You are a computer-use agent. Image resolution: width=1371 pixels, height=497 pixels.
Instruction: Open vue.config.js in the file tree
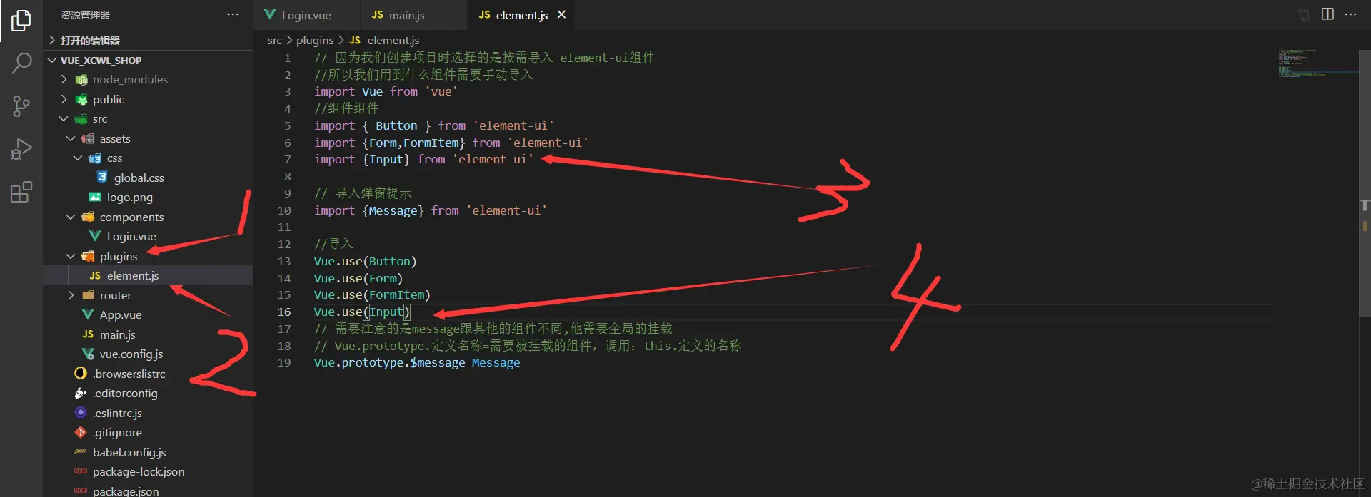point(148,354)
